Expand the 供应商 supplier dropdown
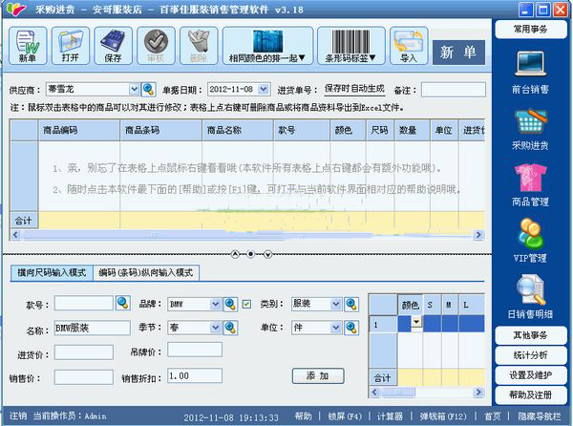 tap(134, 89)
